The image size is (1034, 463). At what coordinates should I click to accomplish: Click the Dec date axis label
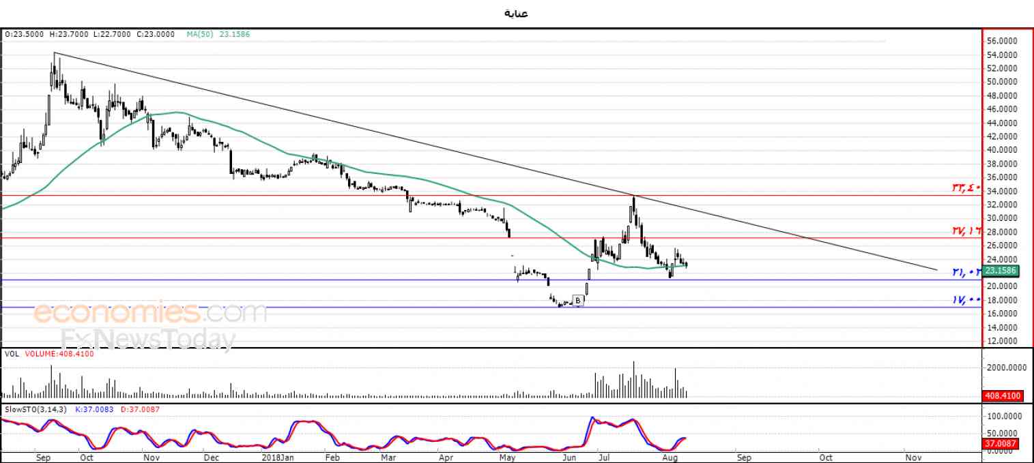tap(211, 457)
